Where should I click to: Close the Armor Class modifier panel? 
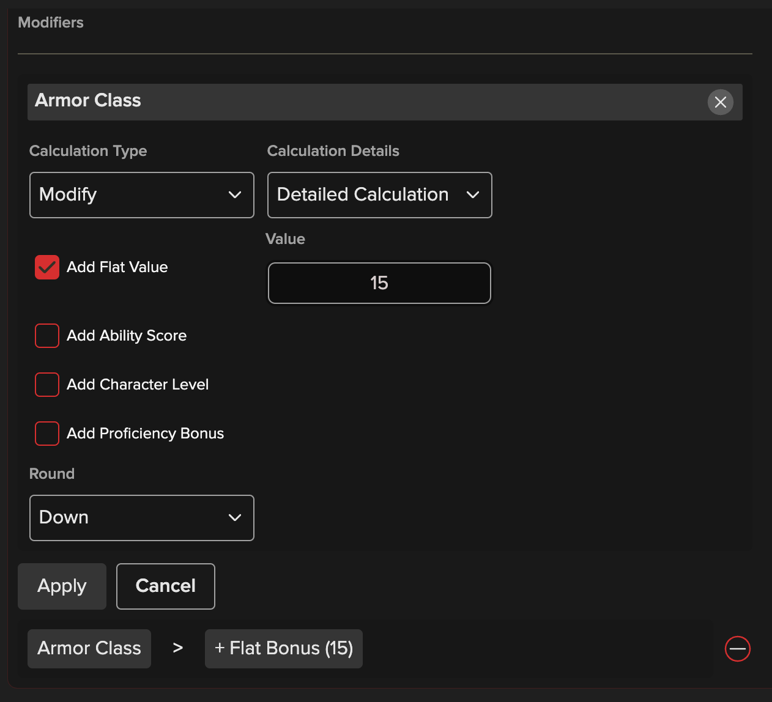pyautogui.click(x=720, y=102)
